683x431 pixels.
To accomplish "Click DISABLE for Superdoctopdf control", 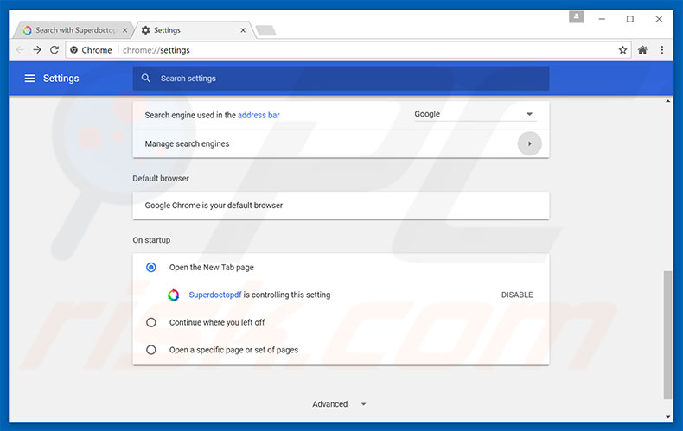I will click(x=517, y=295).
